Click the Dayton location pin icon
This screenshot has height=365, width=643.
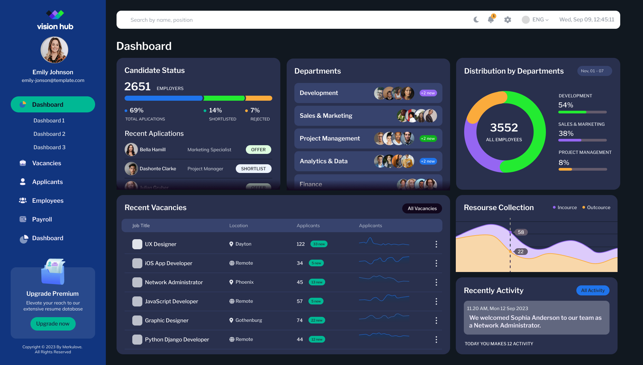[231, 244]
